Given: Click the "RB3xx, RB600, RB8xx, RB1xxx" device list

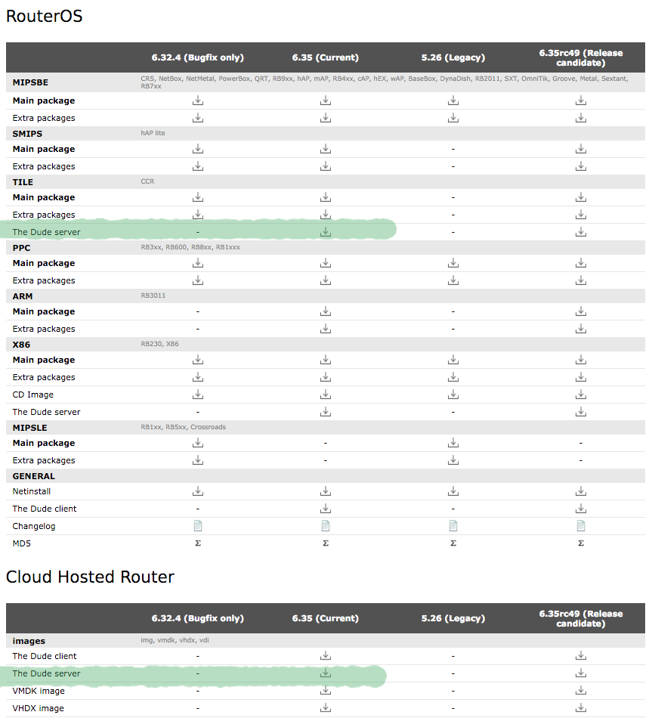Looking at the screenshot, I should 190,247.
